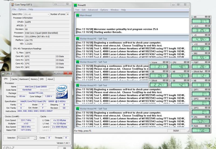Image resolution: width=216 pixels, height=149 pixels.
Task: Open Prime95 Advanced menu
Action: 93,10
